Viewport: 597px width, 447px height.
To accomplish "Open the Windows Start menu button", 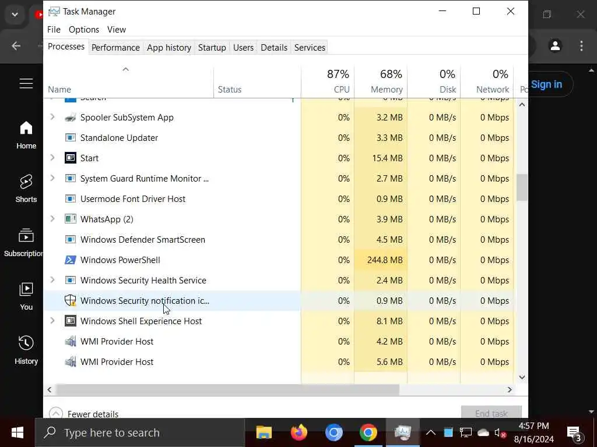I will (17, 432).
